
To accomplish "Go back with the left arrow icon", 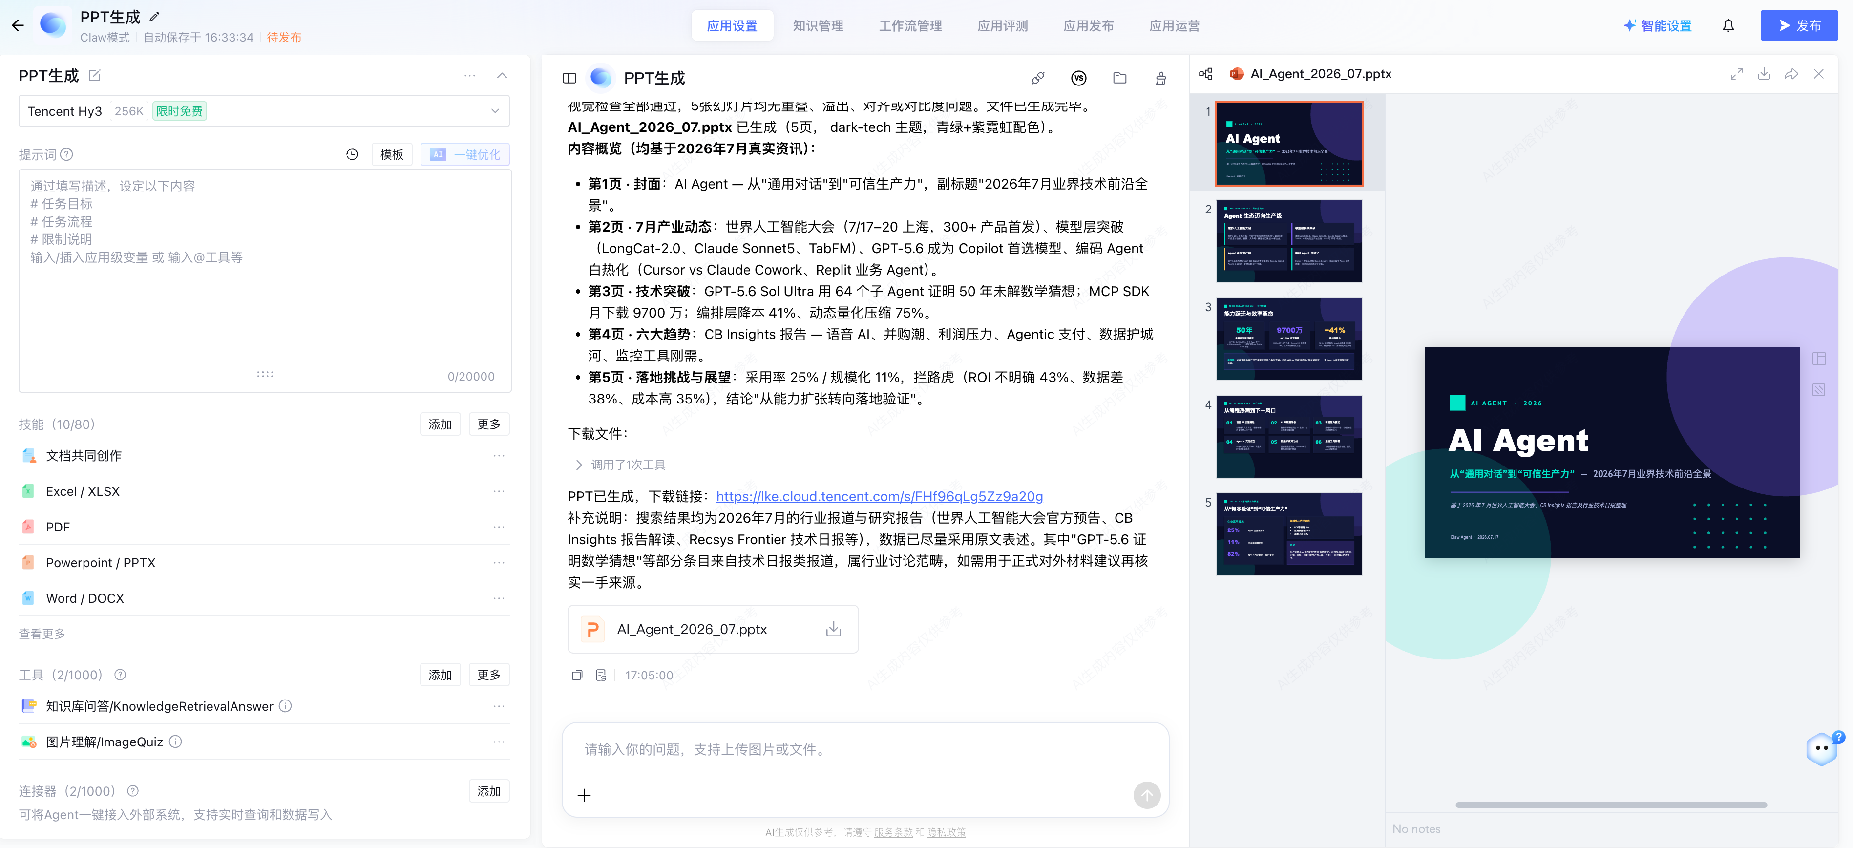I will (18, 26).
